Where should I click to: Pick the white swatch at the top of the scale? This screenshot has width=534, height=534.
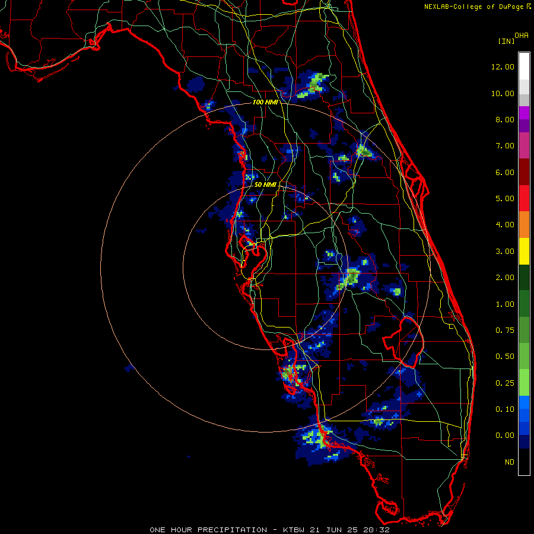pos(524,66)
